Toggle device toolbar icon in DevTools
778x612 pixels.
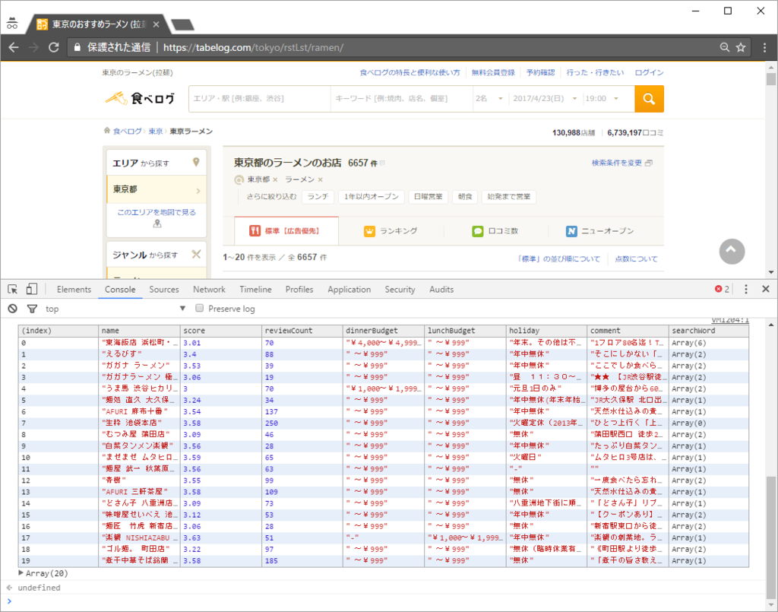(x=32, y=289)
